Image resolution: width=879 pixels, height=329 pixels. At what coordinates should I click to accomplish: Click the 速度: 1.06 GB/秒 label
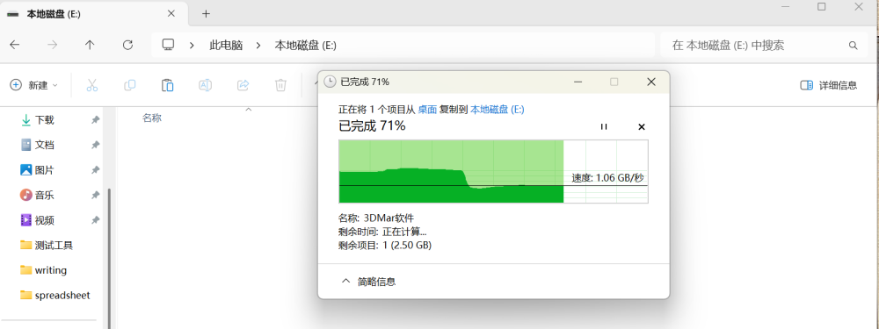607,178
